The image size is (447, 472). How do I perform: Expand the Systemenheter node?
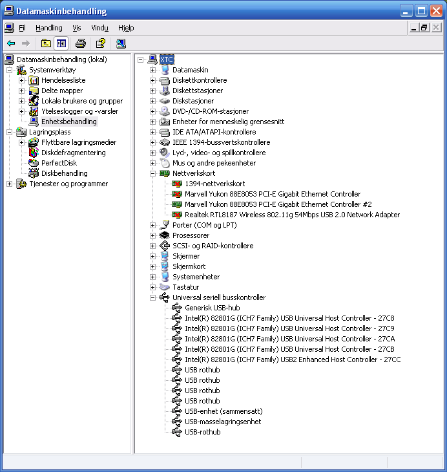tap(153, 277)
